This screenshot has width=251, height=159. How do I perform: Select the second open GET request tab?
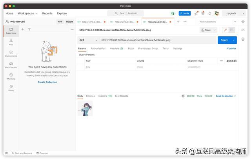pyautogui.click(x=124, y=22)
